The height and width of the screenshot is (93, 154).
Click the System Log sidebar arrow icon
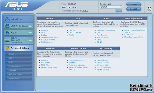point(7,78)
